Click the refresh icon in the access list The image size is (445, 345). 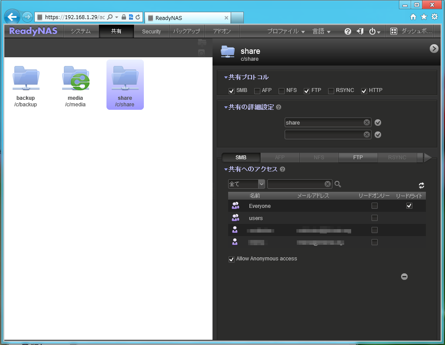421,185
